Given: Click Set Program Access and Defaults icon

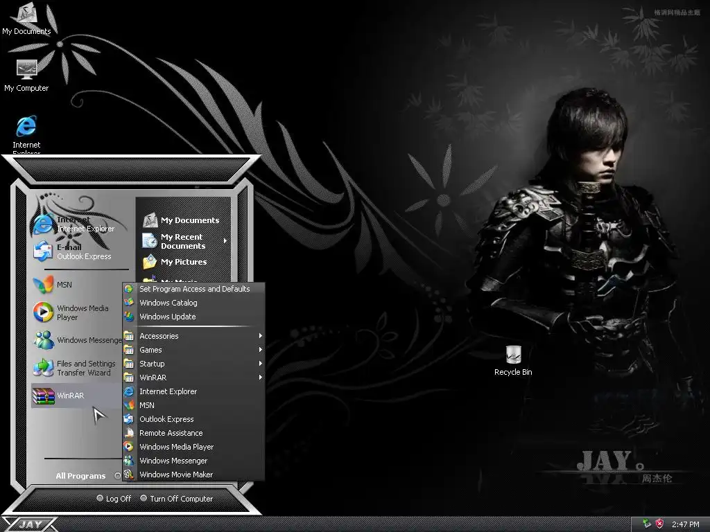Looking at the screenshot, I should [128, 289].
